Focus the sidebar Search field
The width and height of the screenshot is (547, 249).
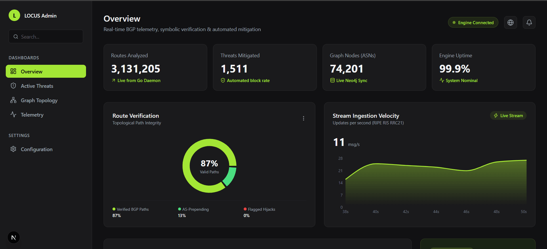46,37
